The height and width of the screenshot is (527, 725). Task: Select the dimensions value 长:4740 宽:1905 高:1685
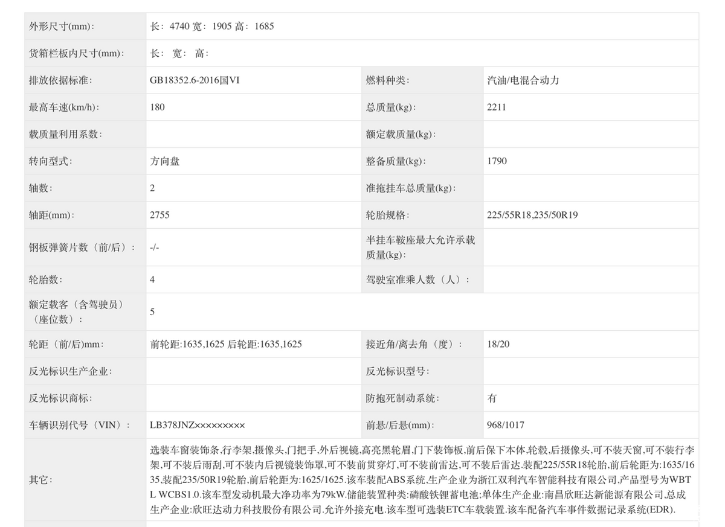(x=211, y=27)
